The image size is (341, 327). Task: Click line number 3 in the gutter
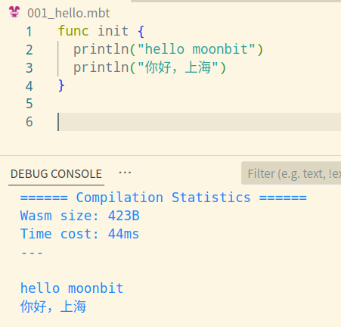coord(29,68)
